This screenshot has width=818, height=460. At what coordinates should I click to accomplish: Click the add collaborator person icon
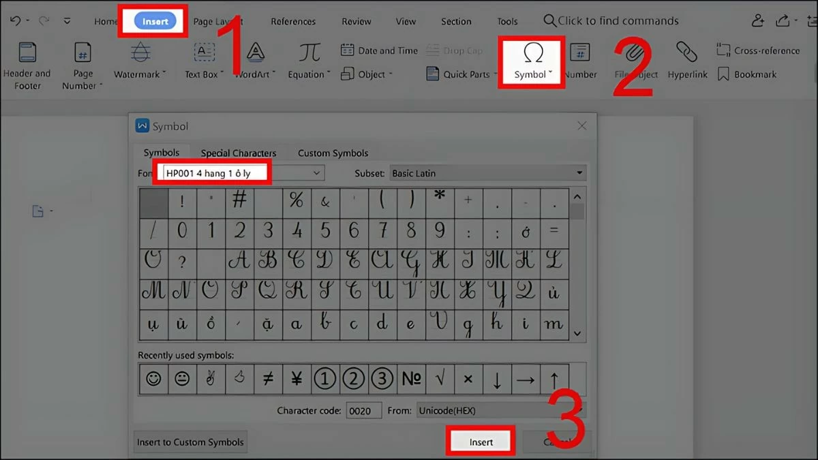coord(759,21)
